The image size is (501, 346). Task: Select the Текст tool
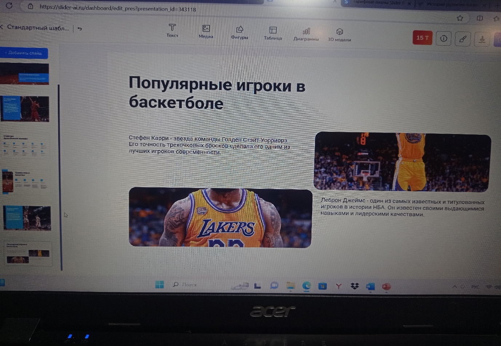coord(172,30)
